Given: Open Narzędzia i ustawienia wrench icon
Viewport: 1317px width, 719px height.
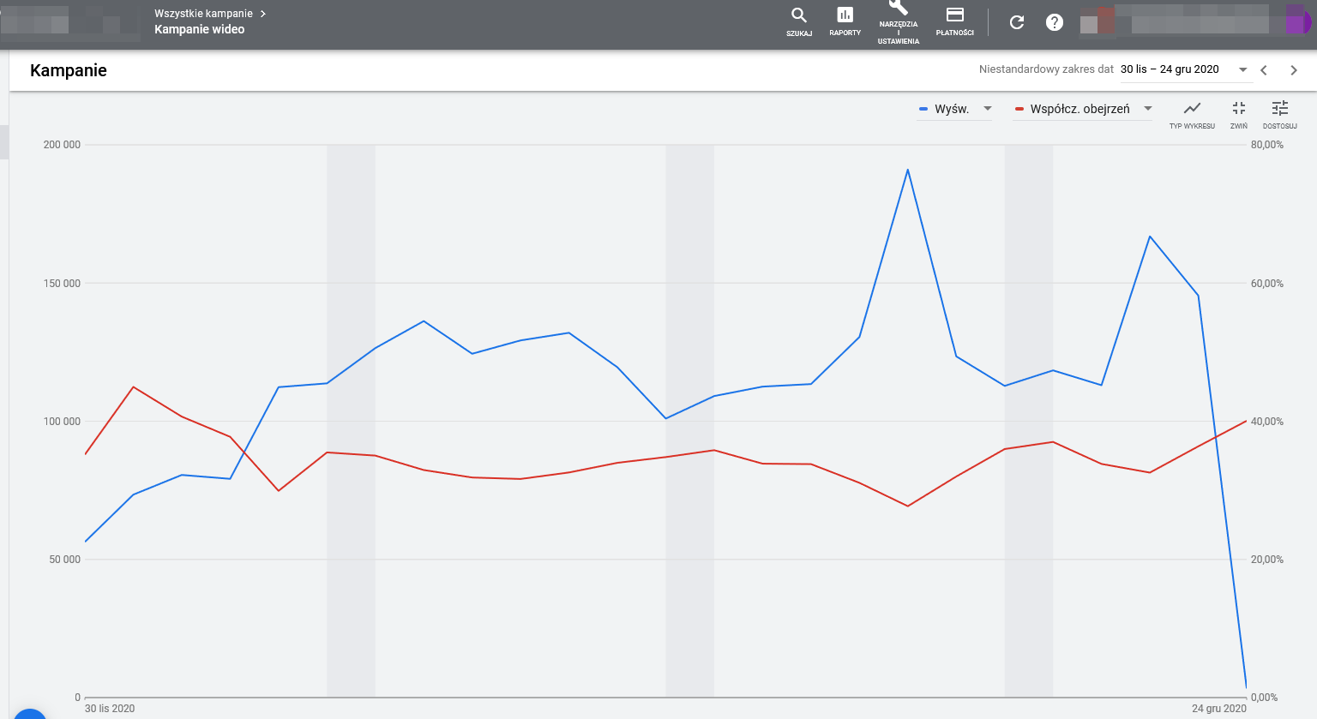Looking at the screenshot, I should coord(898,23).
